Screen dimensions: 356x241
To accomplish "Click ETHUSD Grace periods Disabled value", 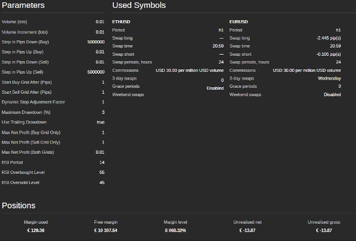I will [x=215, y=88].
